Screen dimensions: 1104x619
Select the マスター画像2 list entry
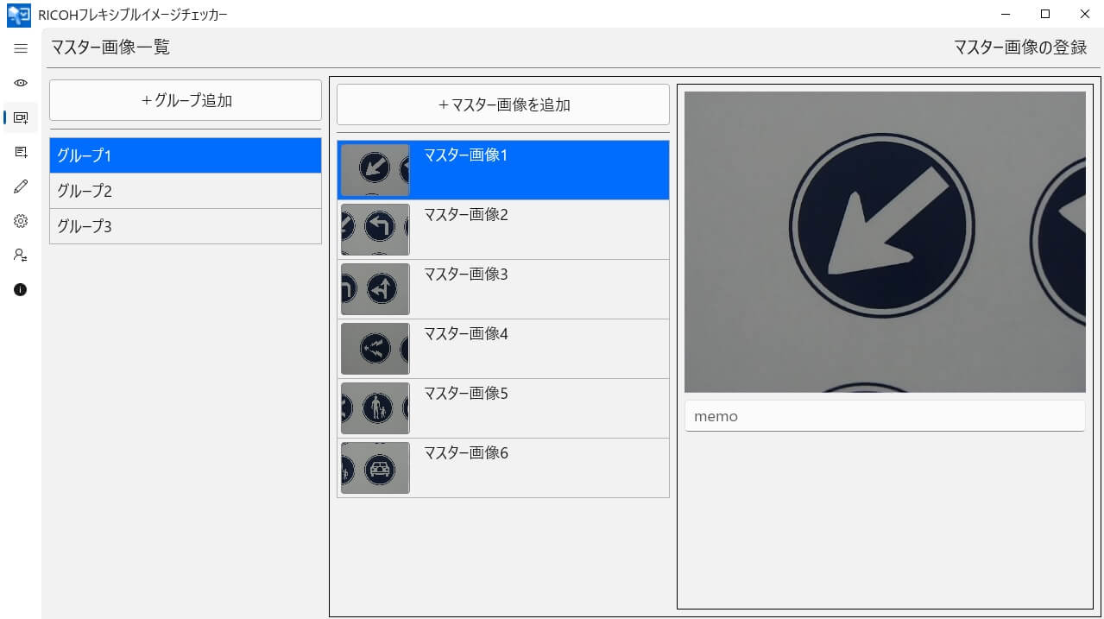coord(503,230)
